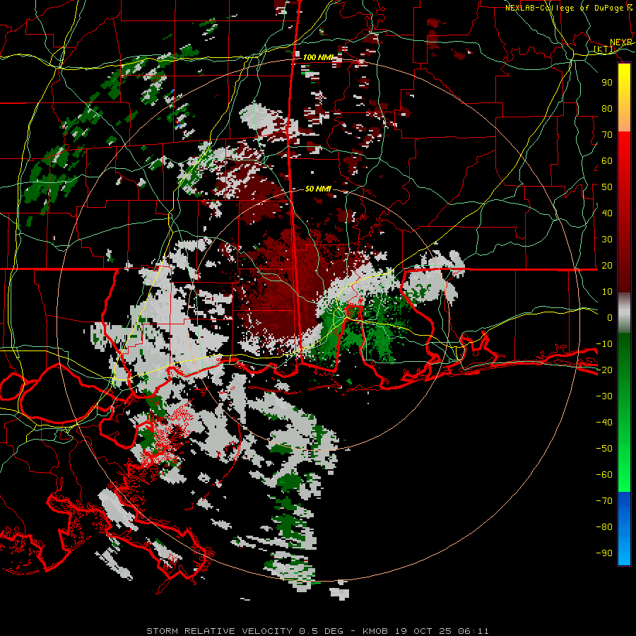Image resolution: width=636 pixels, height=636 pixels.
Task: Click the positive 20 value on the velocity scale
Action: tap(607, 265)
